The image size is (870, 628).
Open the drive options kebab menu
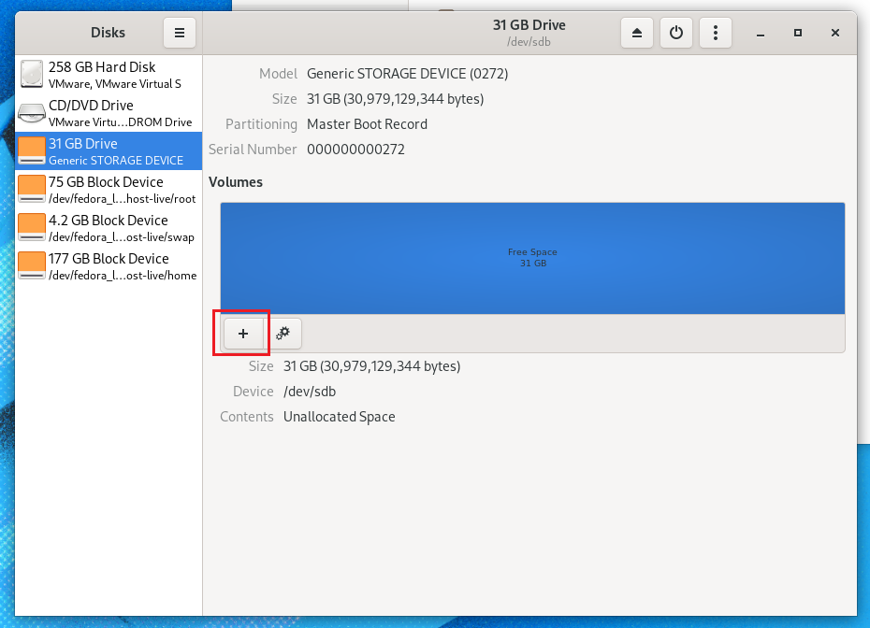coord(715,32)
